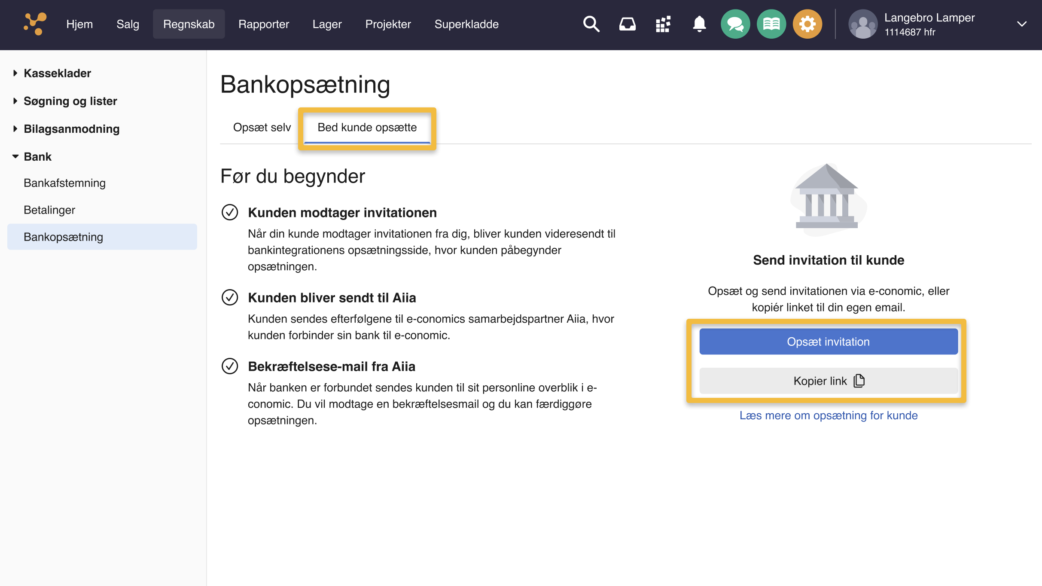Select Bankafstemning in the sidebar
Image resolution: width=1042 pixels, height=586 pixels.
pos(64,183)
